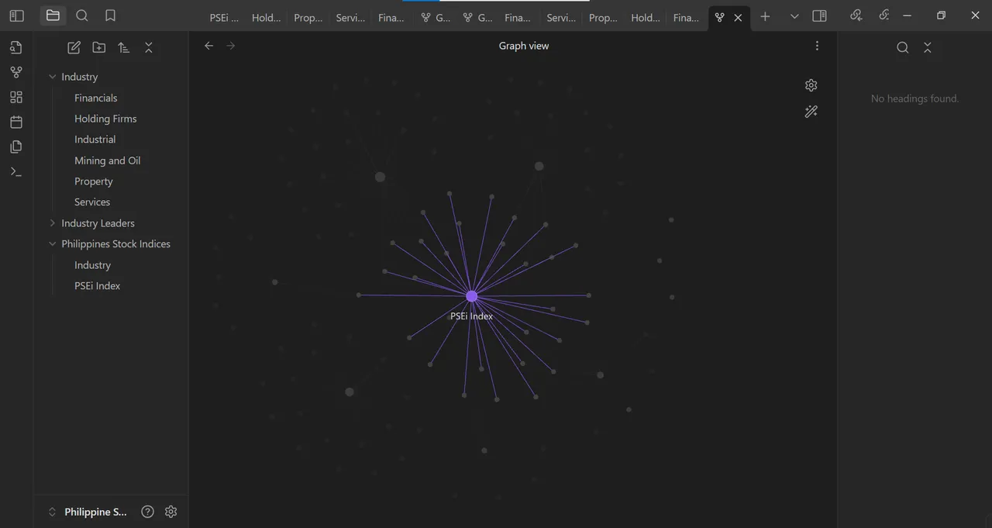
Task: Create new canvas from the ribbon
Action: tap(16, 97)
